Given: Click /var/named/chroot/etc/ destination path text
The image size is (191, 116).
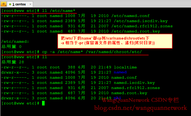Looking at the screenshot, I should 114,52.
